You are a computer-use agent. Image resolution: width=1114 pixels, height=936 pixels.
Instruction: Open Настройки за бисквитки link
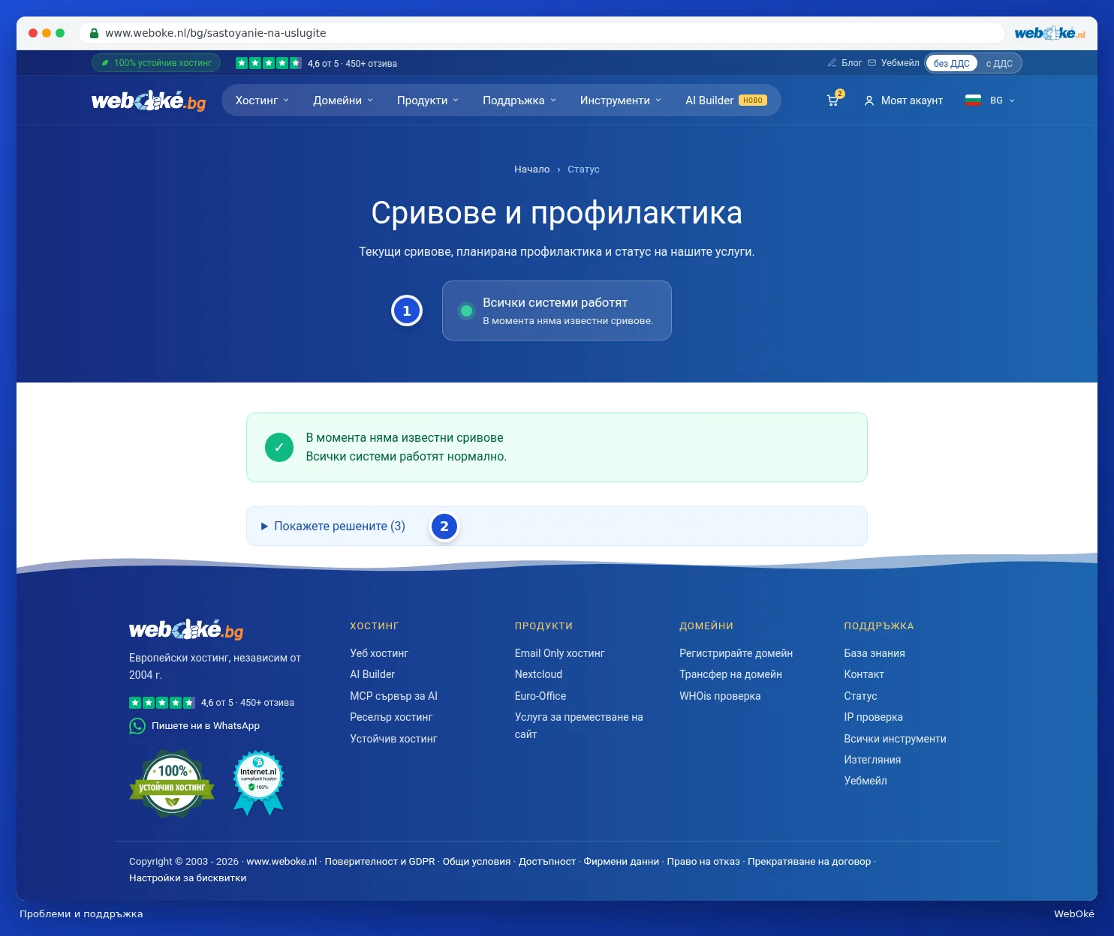pos(188,878)
